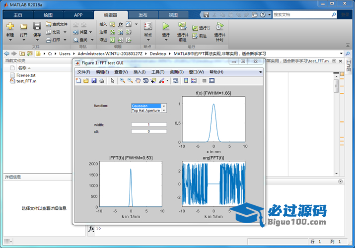Screen dimensions: 355x248
Task: Click the Save Figure icon in the figure toolbar
Action: 94,81
